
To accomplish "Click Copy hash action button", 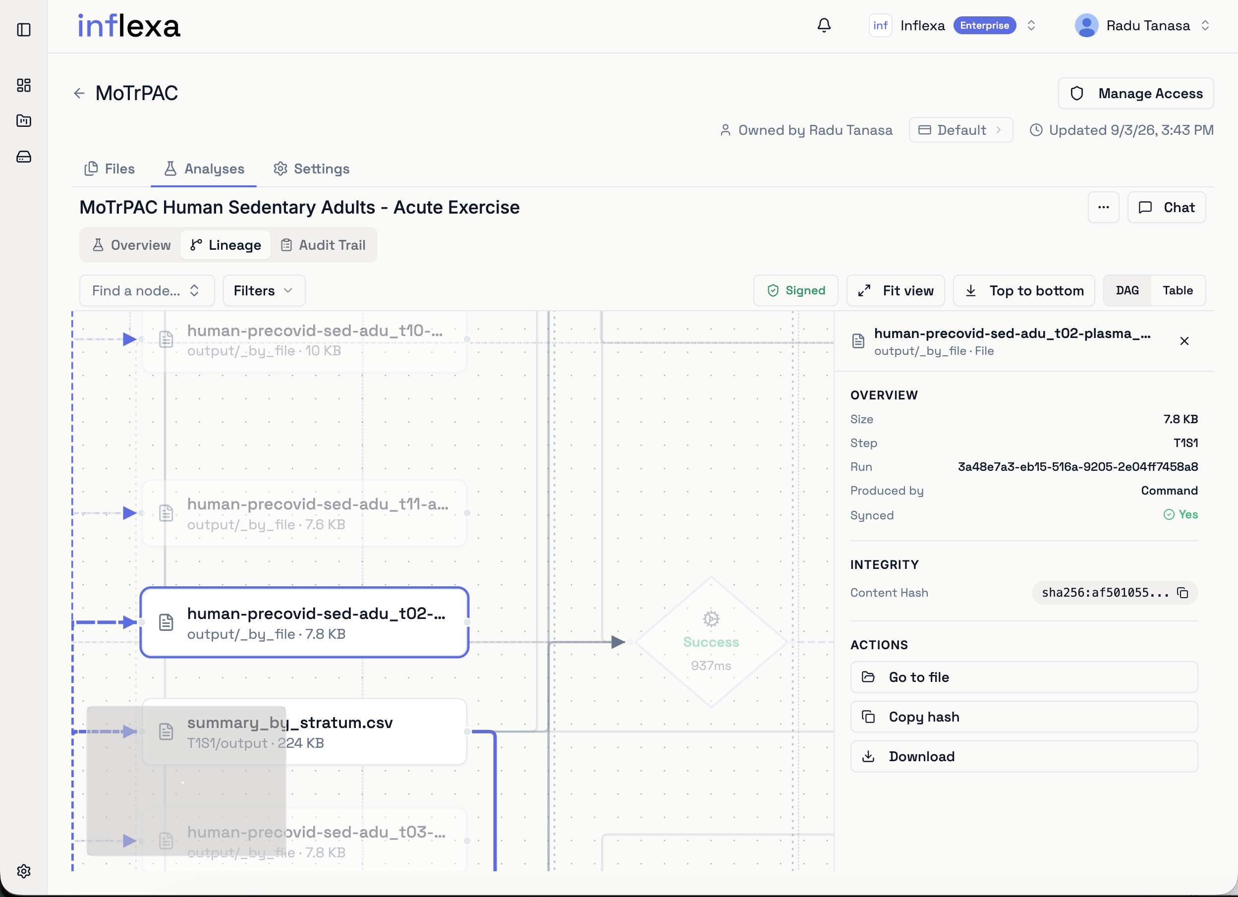I will click(x=1024, y=717).
